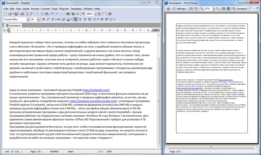Viewport: 261px width, 155px height.
Task: Click the Go To arrows icon
Action: click(x=77, y=14)
